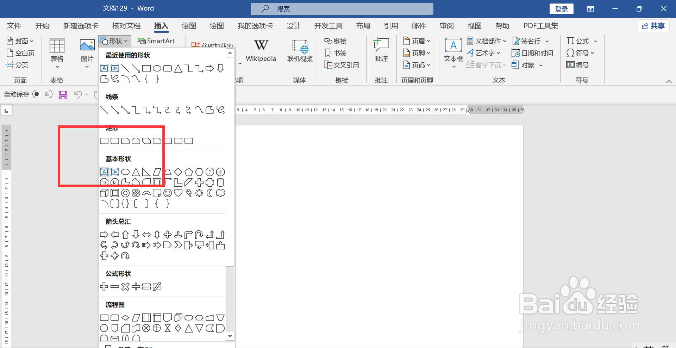
Task: Switch to the 布局 layout tab
Action: point(363,26)
